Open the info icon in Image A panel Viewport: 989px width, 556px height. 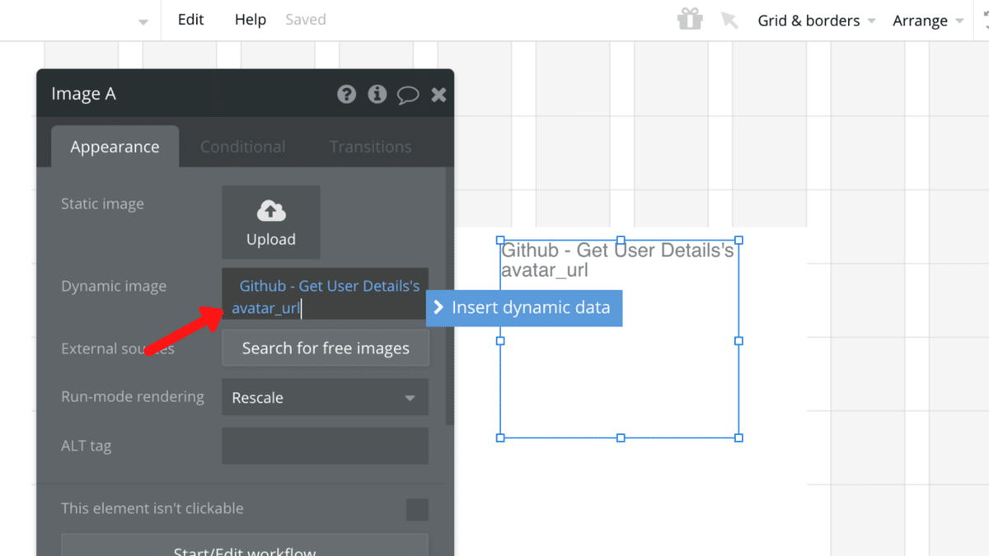coord(377,94)
